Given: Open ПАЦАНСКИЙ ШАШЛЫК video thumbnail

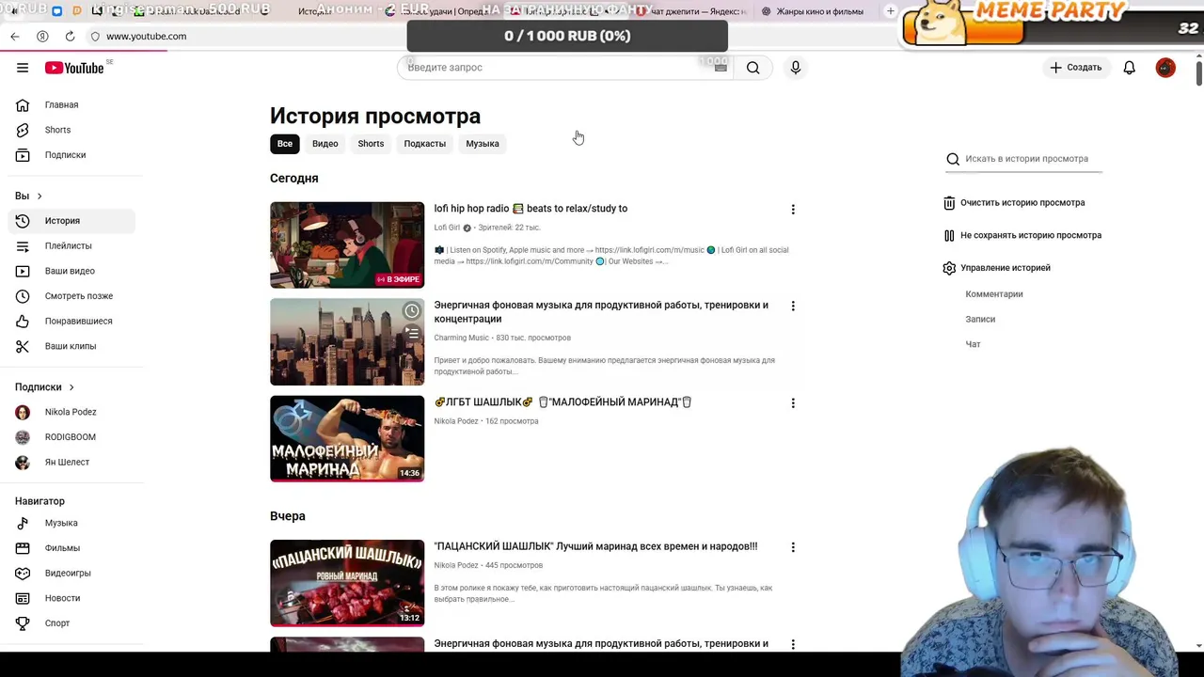Looking at the screenshot, I should (x=347, y=582).
